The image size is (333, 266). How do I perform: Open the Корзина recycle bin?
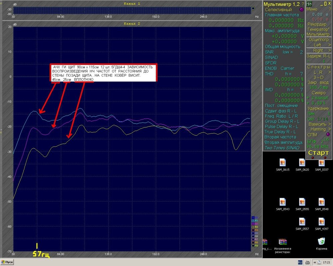coord(321,241)
